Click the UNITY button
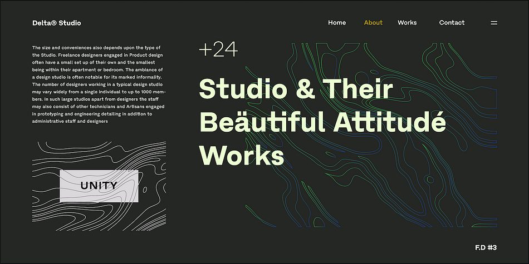Image resolution: width=529 pixels, height=264 pixels. click(x=99, y=186)
